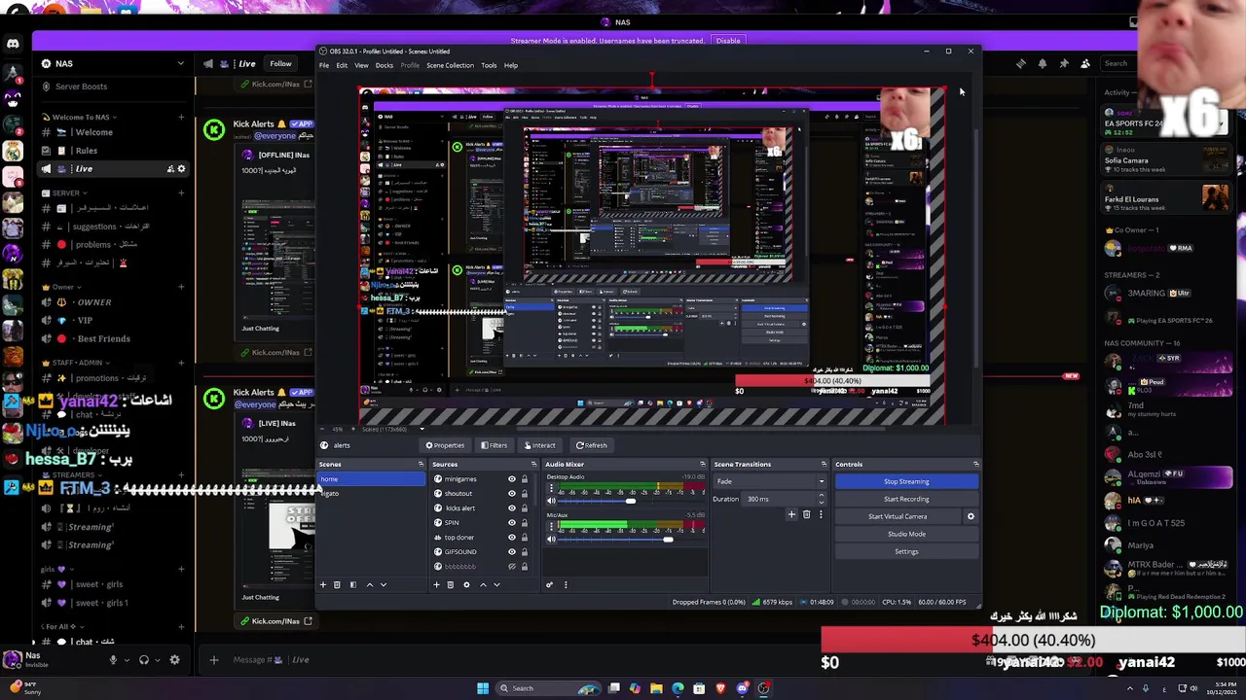
Task: Toggle lock on SPIN source
Action: pyautogui.click(x=525, y=523)
